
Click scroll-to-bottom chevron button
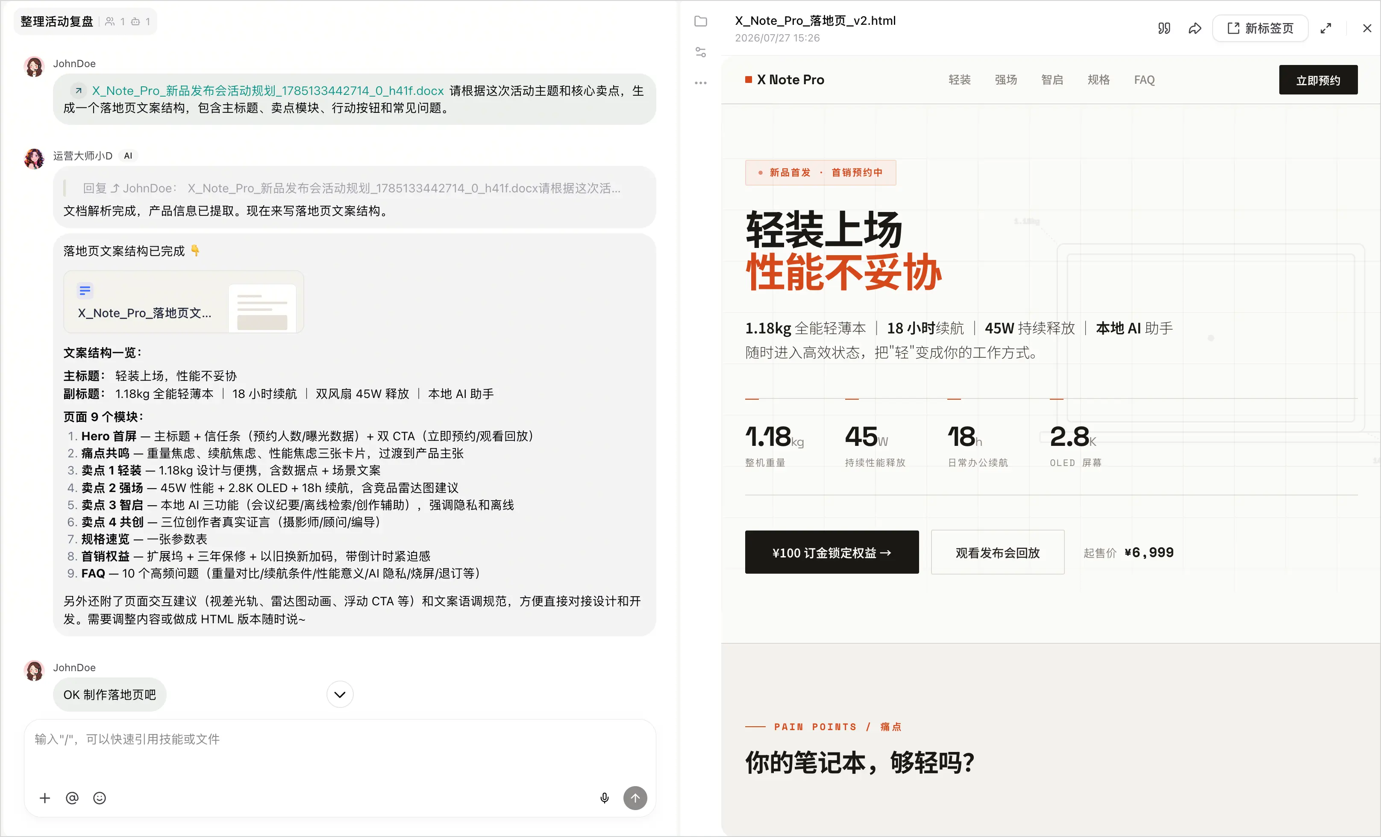point(340,695)
